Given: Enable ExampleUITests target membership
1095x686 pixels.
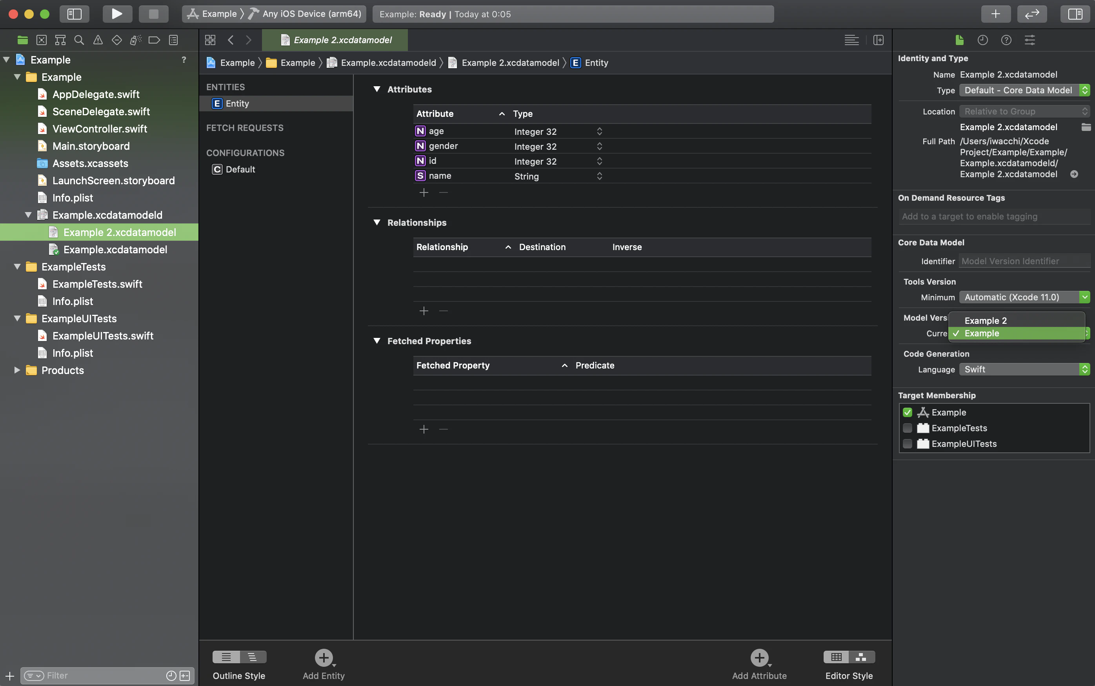Looking at the screenshot, I should [x=907, y=444].
